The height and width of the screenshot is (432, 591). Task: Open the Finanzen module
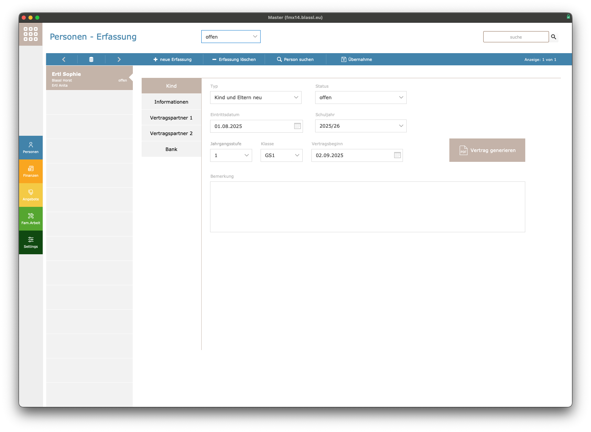tap(31, 171)
